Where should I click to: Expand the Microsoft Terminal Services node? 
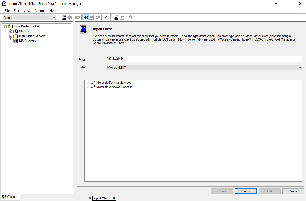pyautogui.click(x=88, y=83)
